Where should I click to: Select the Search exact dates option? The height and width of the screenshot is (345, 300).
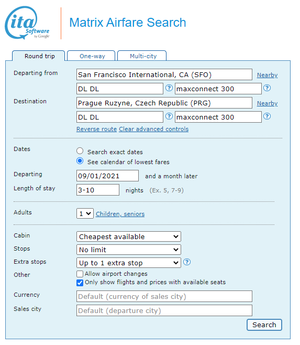(x=80, y=151)
